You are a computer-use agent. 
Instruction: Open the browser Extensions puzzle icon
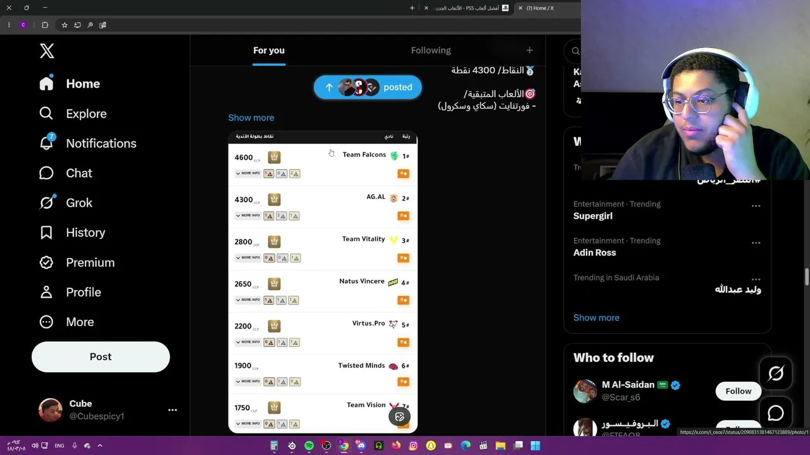(x=45, y=25)
